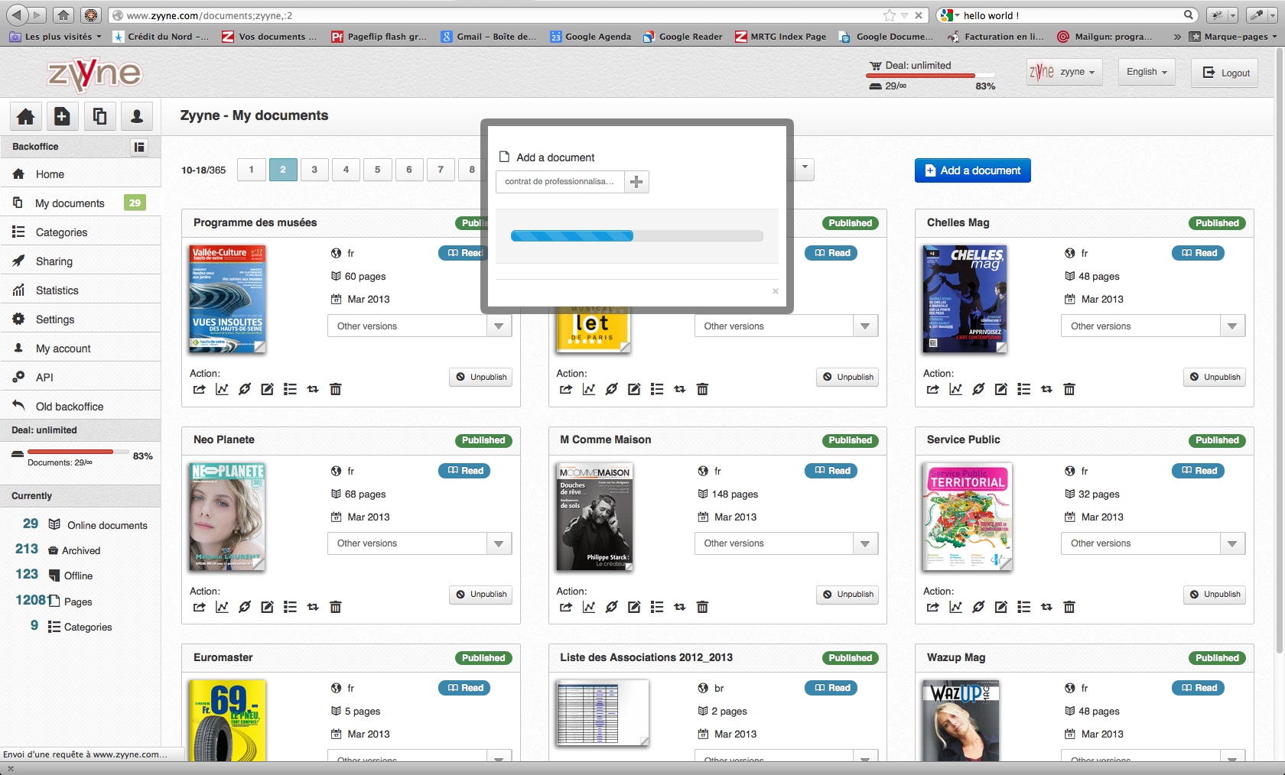Click the share icon under M Comme Maison

pyautogui.click(x=566, y=607)
